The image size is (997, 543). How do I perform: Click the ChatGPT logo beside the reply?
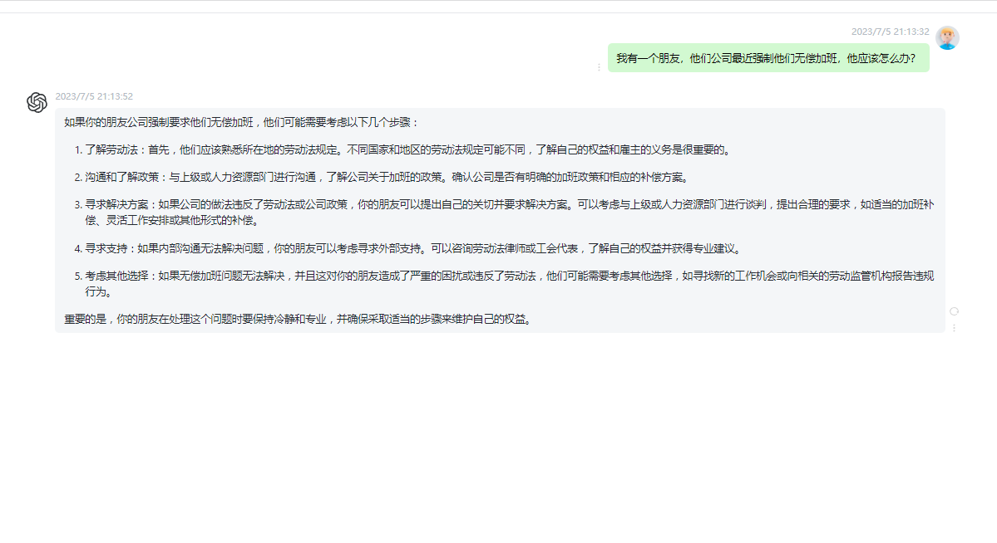37,102
